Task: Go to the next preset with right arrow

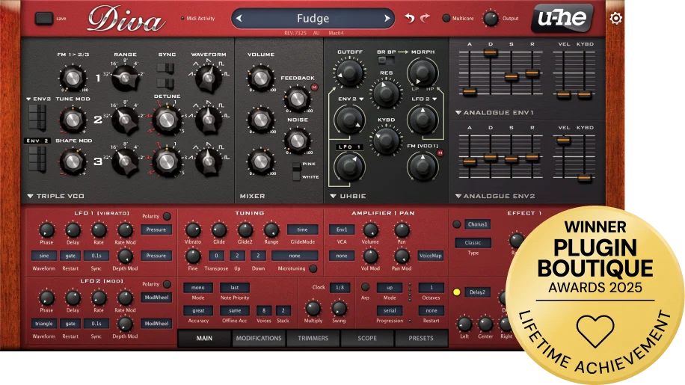Action: point(387,18)
